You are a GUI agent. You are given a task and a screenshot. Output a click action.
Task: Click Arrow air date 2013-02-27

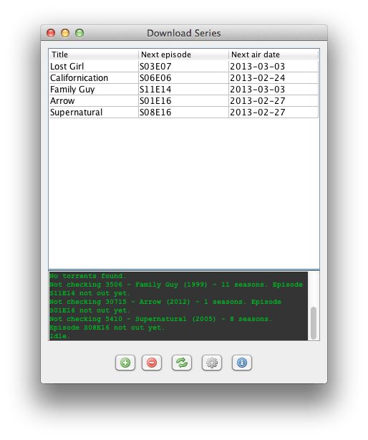273,101
